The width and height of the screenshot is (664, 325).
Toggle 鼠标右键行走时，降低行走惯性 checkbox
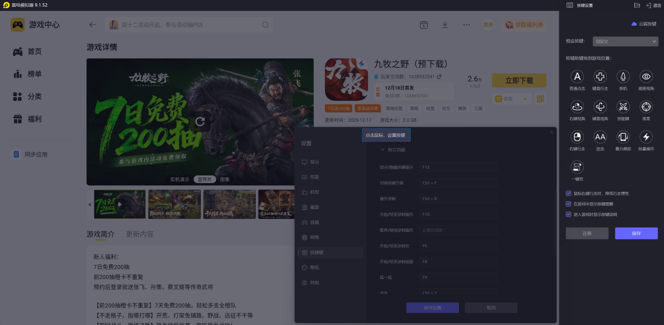click(569, 193)
